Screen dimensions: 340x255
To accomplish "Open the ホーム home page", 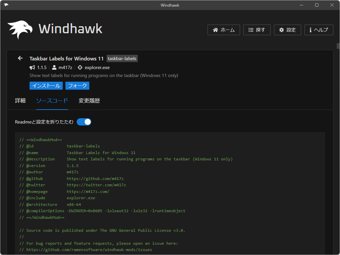I will tap(223, 30).
